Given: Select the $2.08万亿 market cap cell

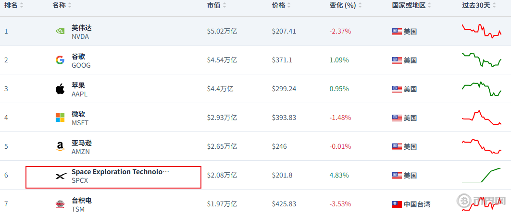Looking at the screenshot, I should [222, 175].
